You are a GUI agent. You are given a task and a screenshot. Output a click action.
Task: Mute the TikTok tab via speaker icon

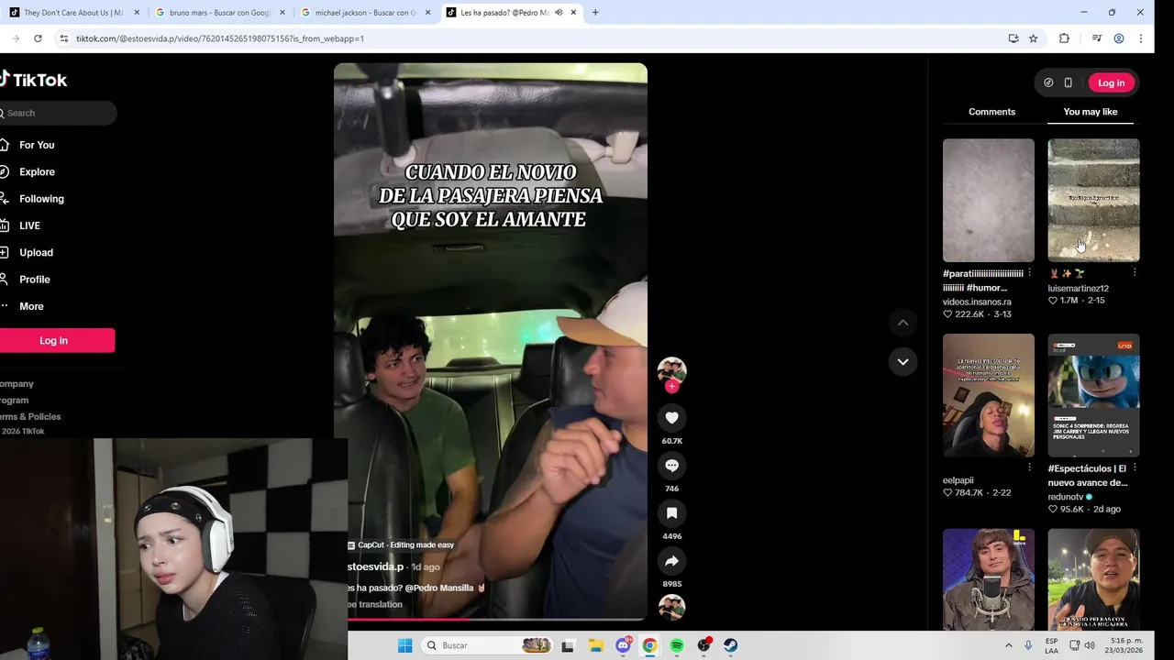[559, 13]
